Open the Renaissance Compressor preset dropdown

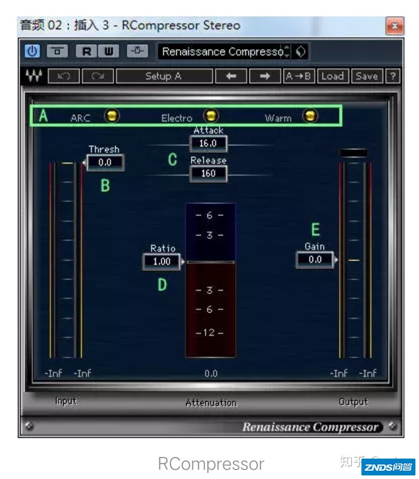pyautogui.click(x=225, y=51)
